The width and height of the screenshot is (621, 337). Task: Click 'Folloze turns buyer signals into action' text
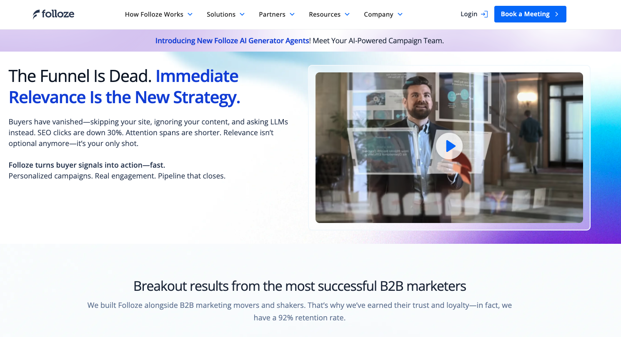pos(87,165)
